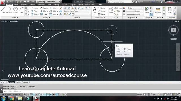
Task: Click the WCS button below ViewCube
Action: (x=173, y=39)
